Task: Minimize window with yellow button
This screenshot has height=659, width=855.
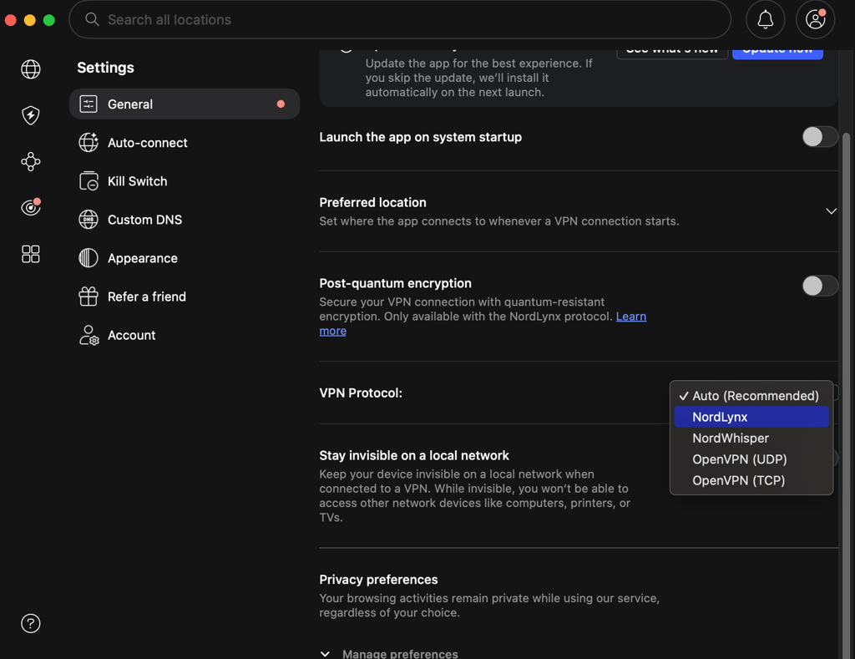Action: [30, 20]
